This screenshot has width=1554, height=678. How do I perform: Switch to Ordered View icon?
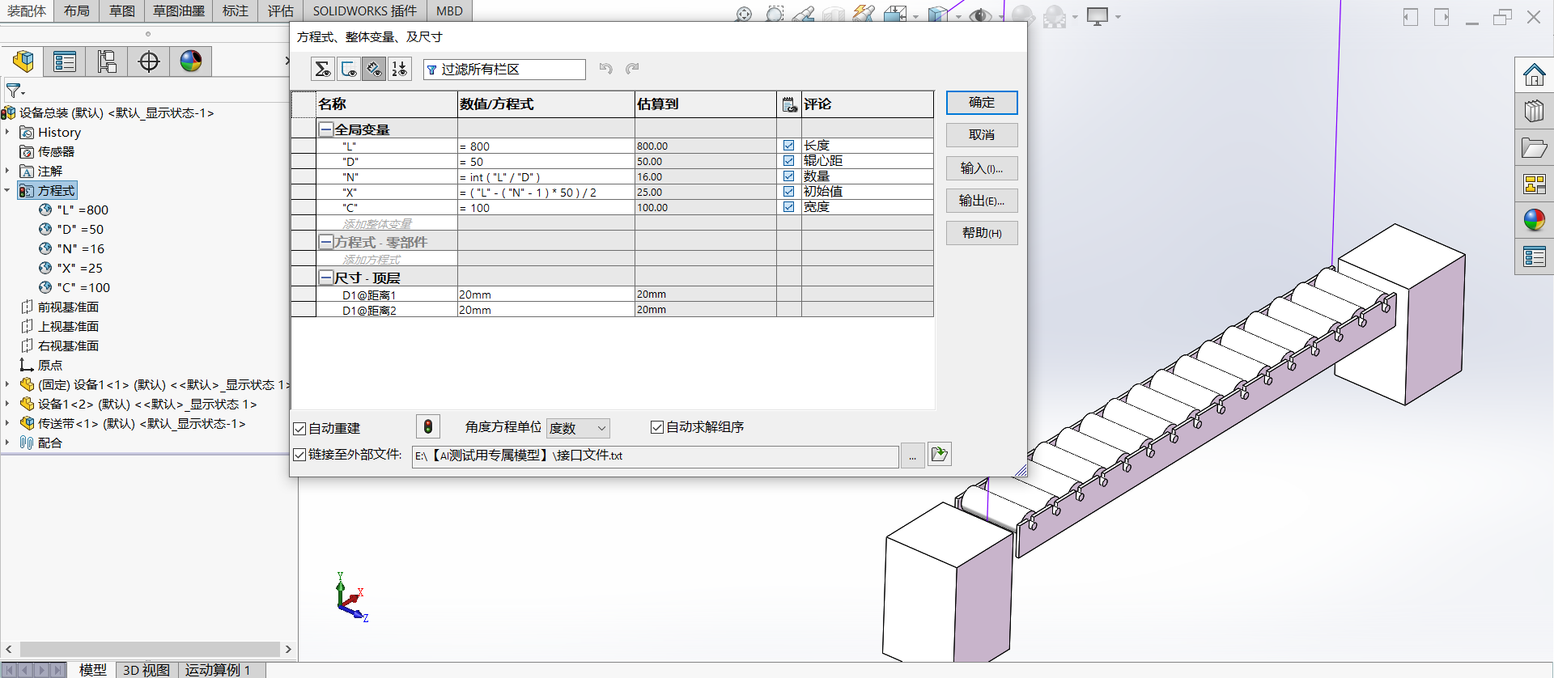pos(399,69)
